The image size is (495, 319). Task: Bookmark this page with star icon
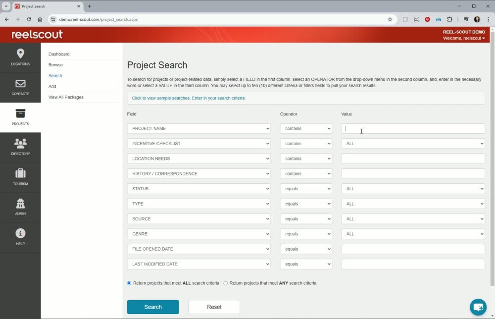click(x=390, y=19)
